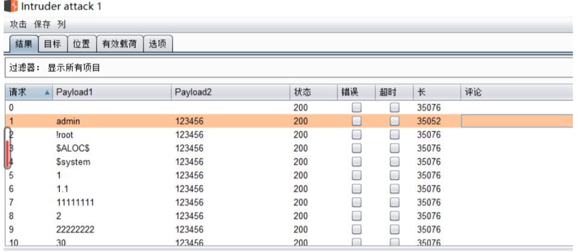The image size is (582, 252).
Task: Sort by the 状态 column header
Action: coord(314,92)
